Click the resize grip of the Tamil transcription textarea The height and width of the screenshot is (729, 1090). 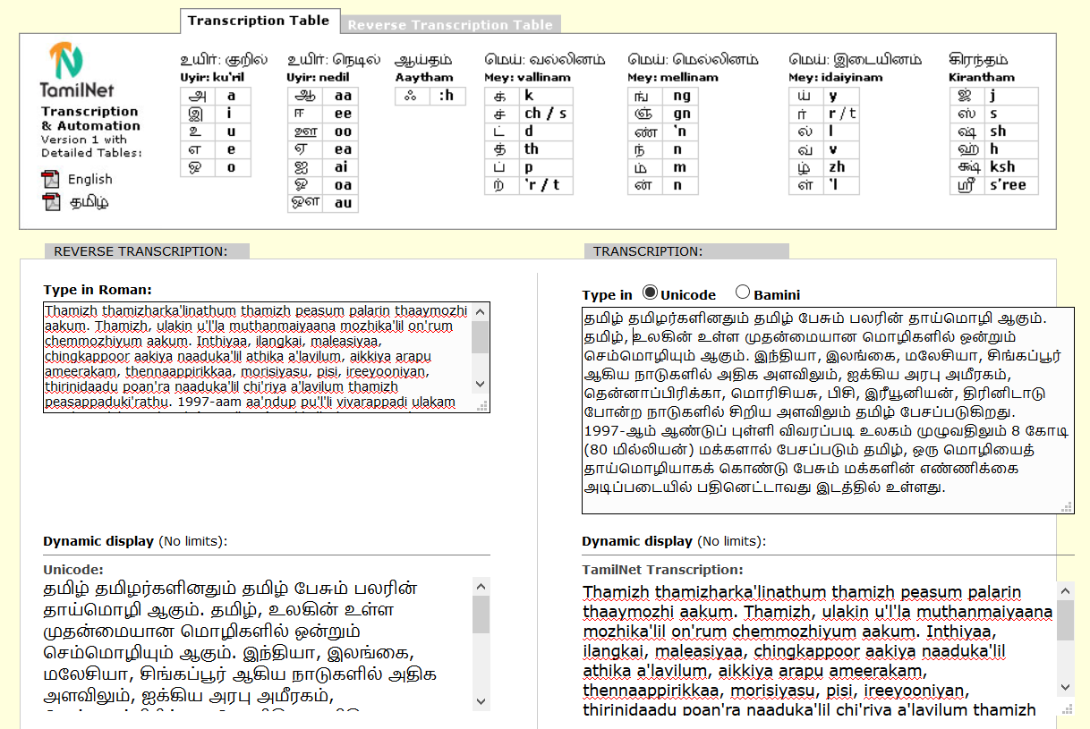(x=1067, y=507)
